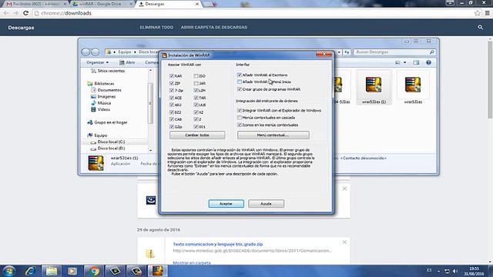Viewport: 493px width, 277px height.
Task: Select Disco local (C:) in sidebar
Action: coord(111,142)
